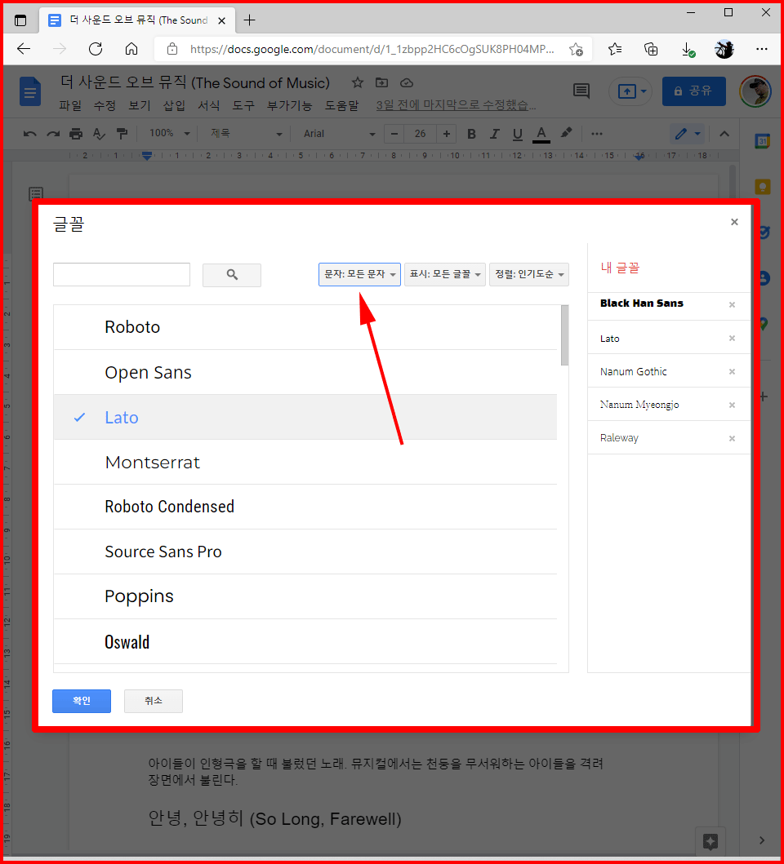Viewport: 784px width, 864px height.
Task: Click the redo icon
Action: coord(53,133)
